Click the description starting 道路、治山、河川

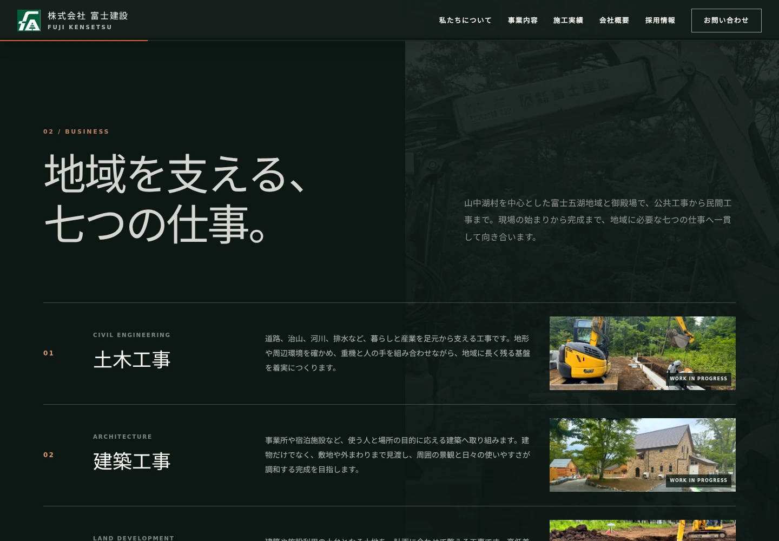pyautogui.click(x=398, y=353)
